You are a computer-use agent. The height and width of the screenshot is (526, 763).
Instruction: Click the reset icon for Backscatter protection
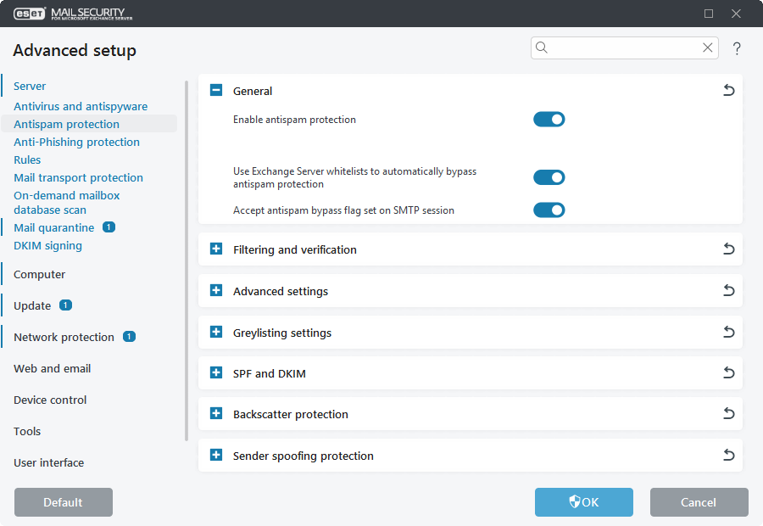(728, 413)
